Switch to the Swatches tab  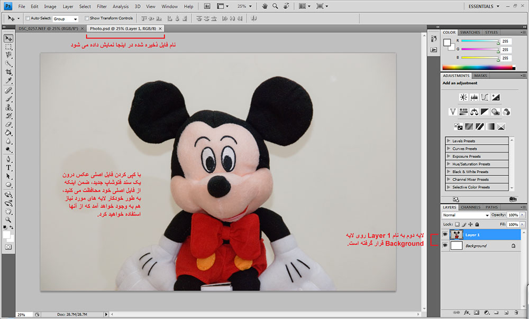[470, 32]
